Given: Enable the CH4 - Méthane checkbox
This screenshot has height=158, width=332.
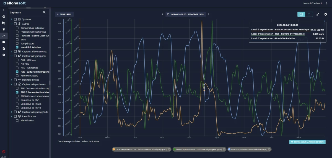Looking at the screenshot, I should click(x=17, y=60).
